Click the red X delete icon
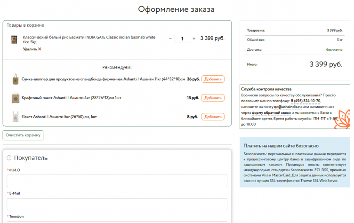 point(40,49)
